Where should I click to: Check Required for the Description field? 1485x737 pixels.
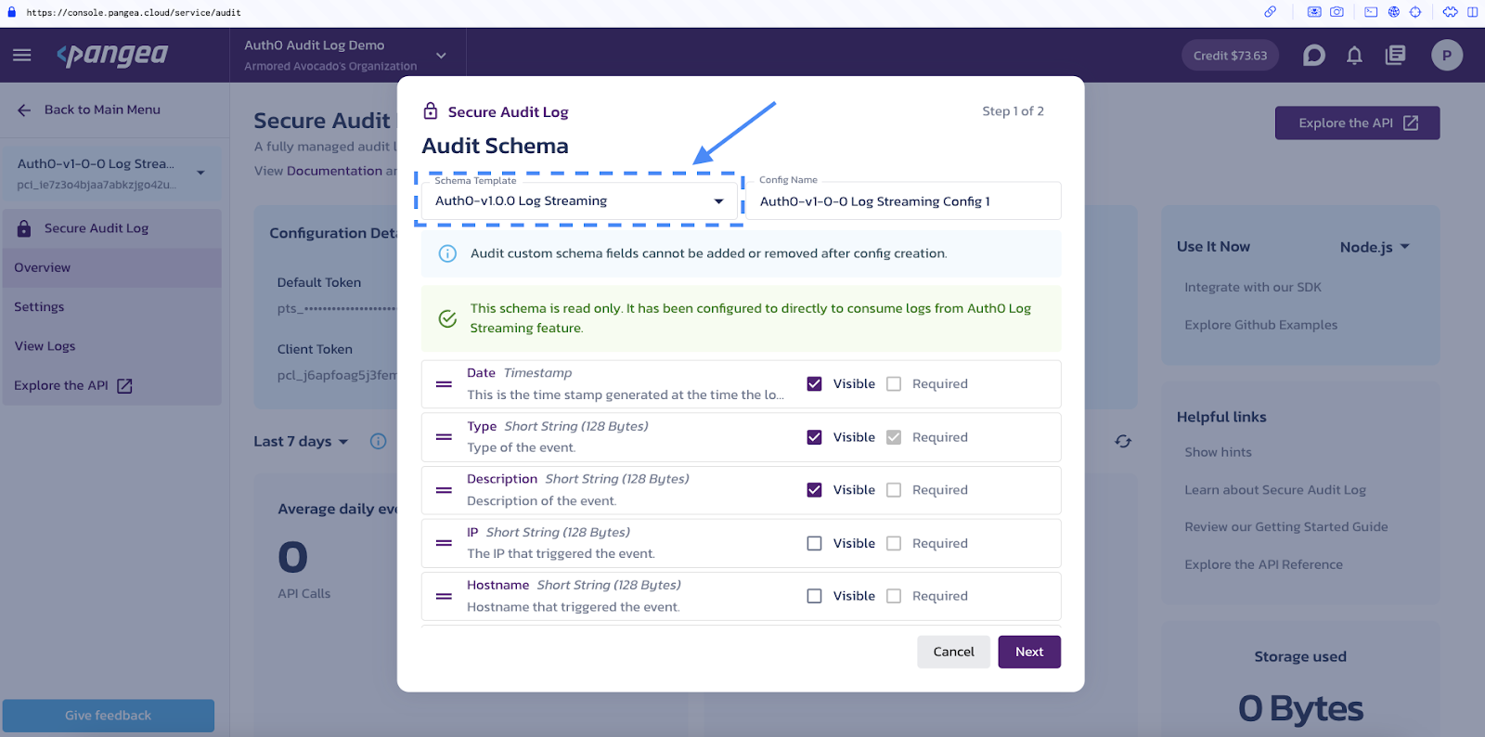click(894, 490)
